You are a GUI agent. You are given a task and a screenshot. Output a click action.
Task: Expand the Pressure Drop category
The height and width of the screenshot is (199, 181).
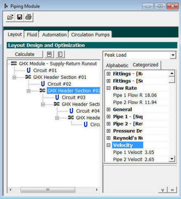[x=109, y=131]
